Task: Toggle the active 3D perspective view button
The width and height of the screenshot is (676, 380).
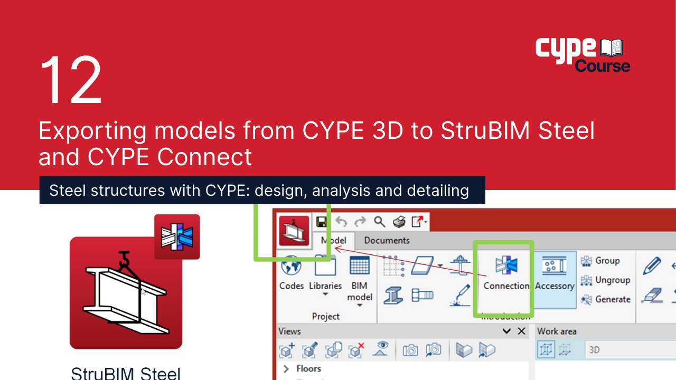Action: [547, 350]
